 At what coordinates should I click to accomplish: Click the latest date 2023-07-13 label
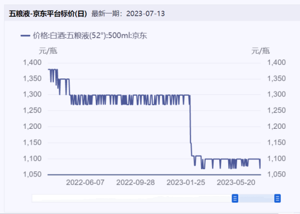point(145,14)
